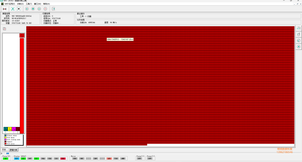Open the 工具(T) menu

pos(29,4)
